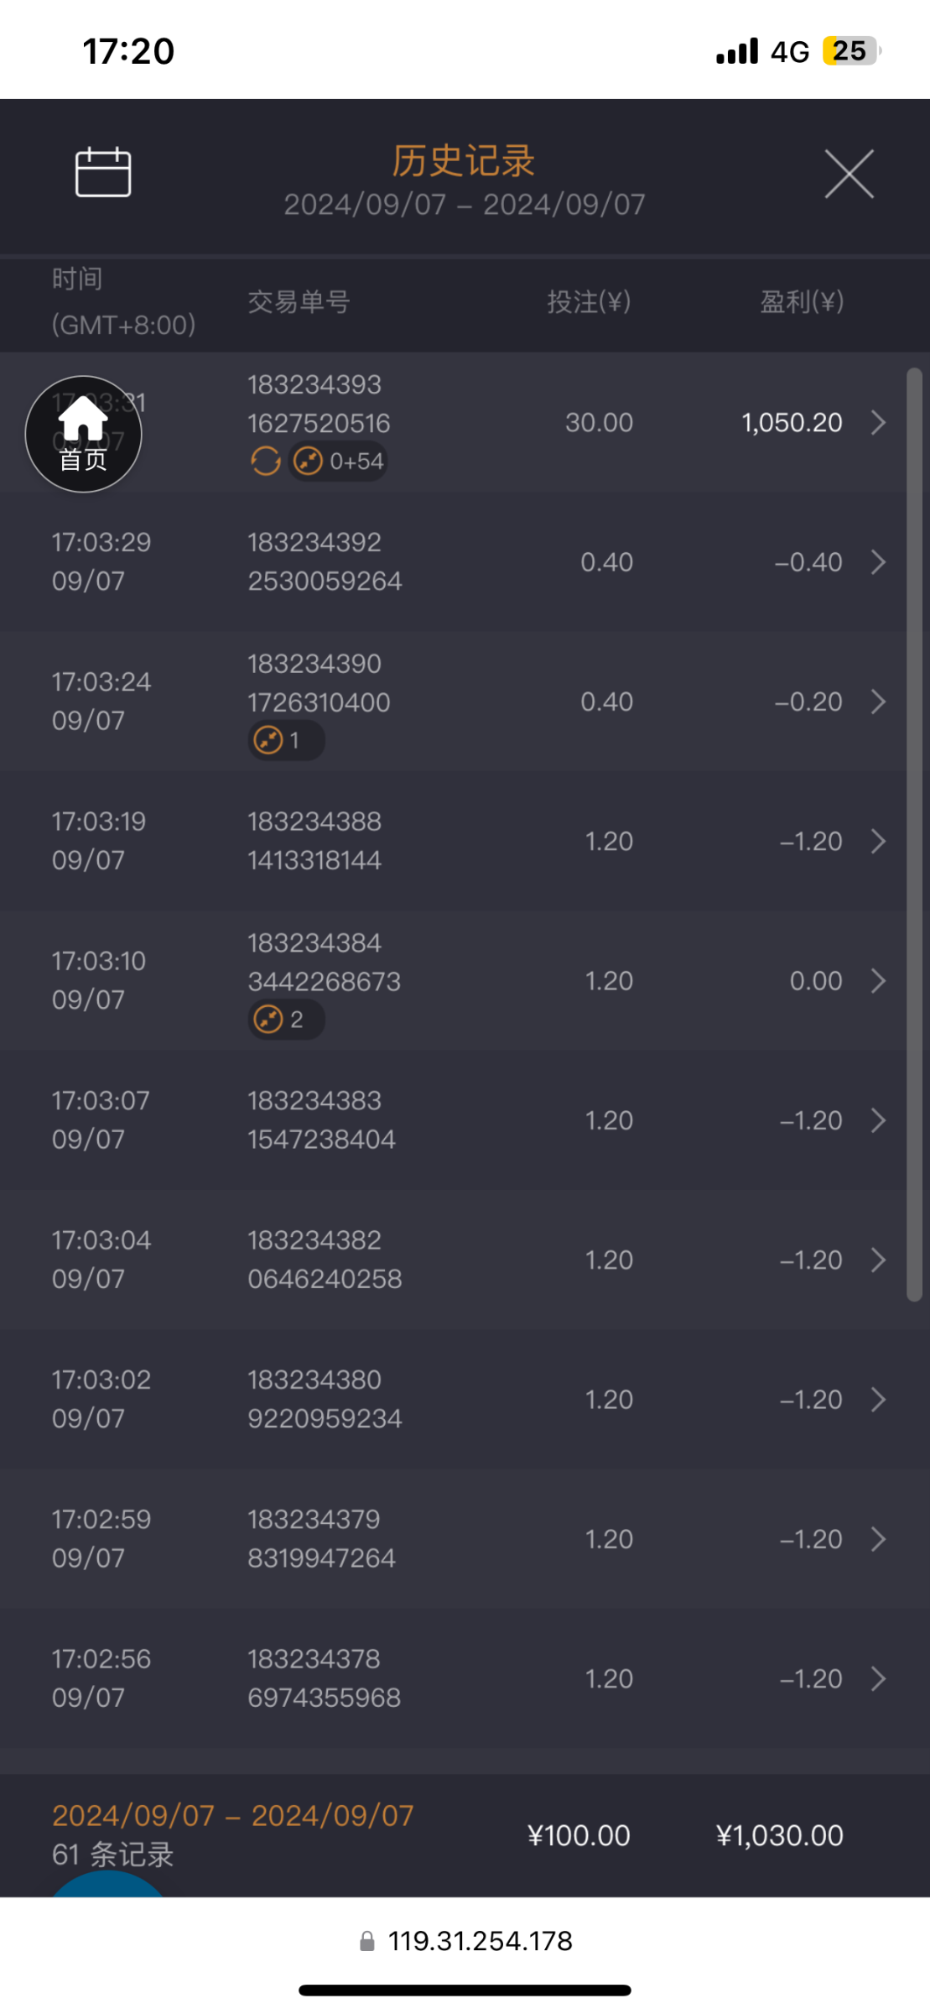Tap the blue circle at bottom left
The image size is (930, 2014).
(x=107, y=1885)
